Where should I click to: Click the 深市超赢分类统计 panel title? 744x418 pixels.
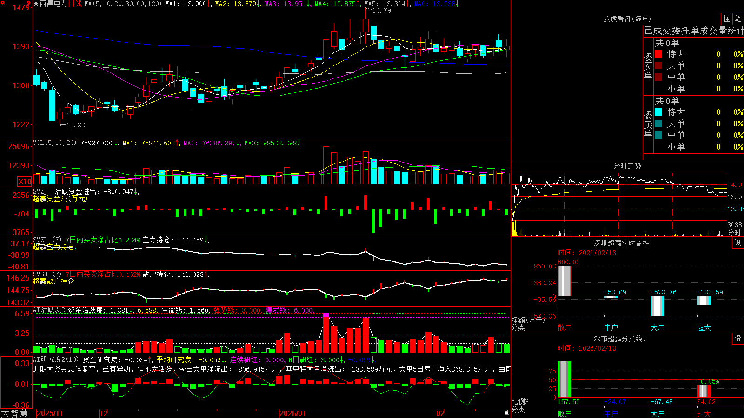(622, 339)
